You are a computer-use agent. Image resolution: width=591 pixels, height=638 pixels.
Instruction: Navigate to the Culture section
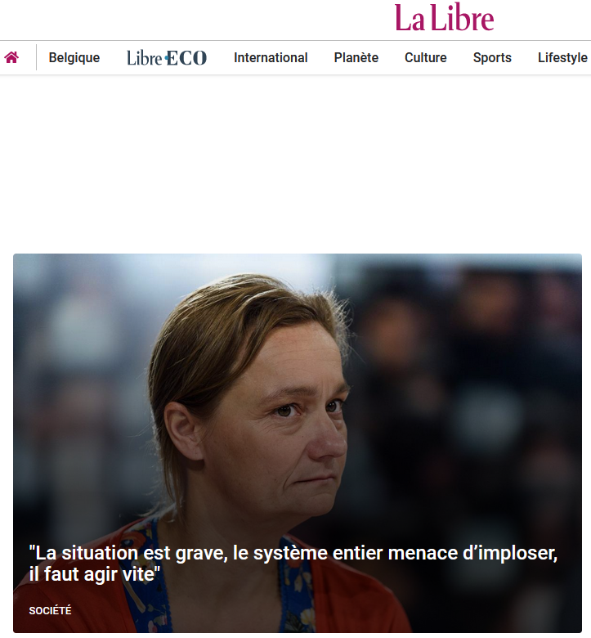tap(425, 58)
